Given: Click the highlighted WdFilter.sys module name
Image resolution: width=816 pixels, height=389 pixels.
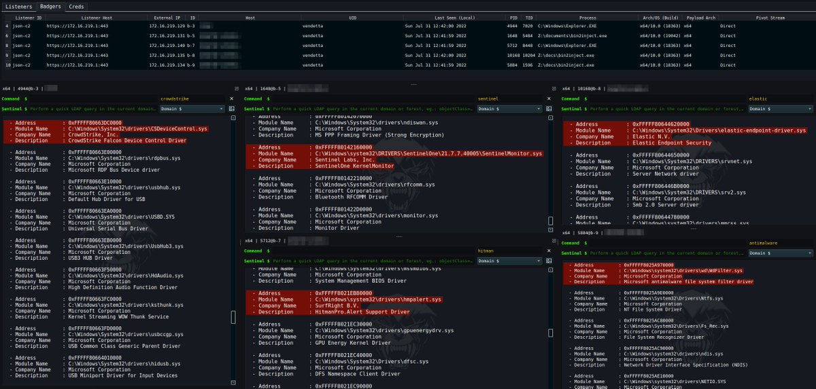Looking at the screenshot, I should pyautogui.click(x=685, y=270).
